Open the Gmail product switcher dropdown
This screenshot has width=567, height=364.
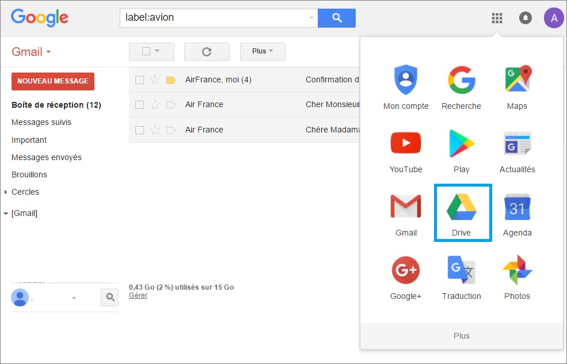tap(31, 52)
